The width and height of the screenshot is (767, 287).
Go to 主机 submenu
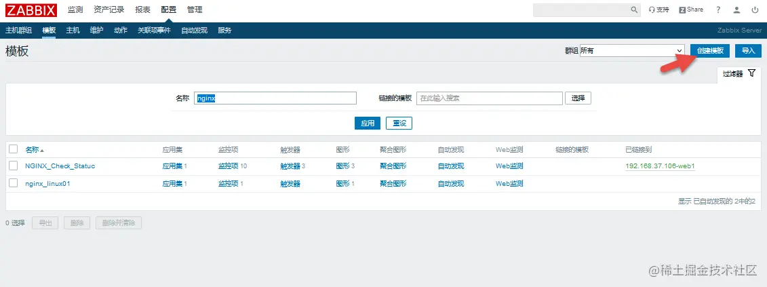click(x=73, y=31)
